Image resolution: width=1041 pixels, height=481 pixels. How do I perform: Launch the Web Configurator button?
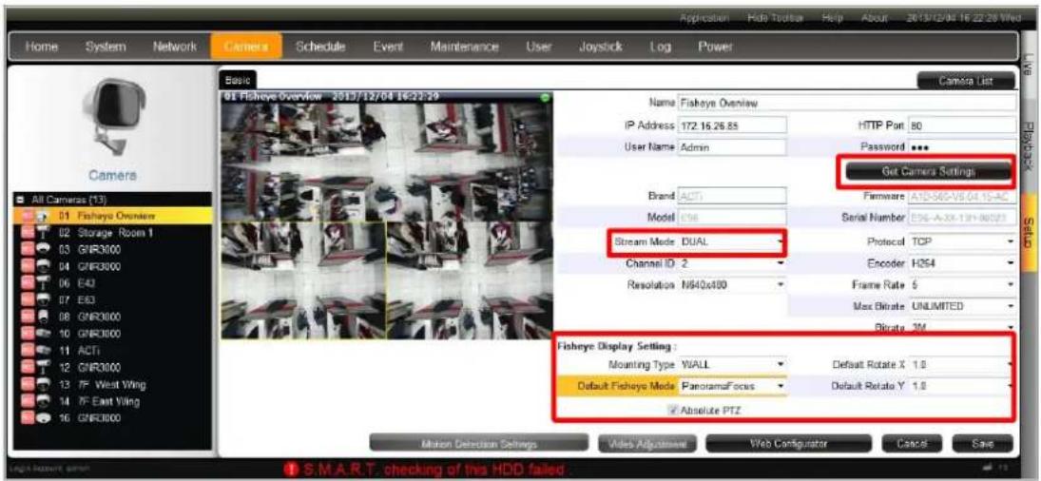[788, 443]
